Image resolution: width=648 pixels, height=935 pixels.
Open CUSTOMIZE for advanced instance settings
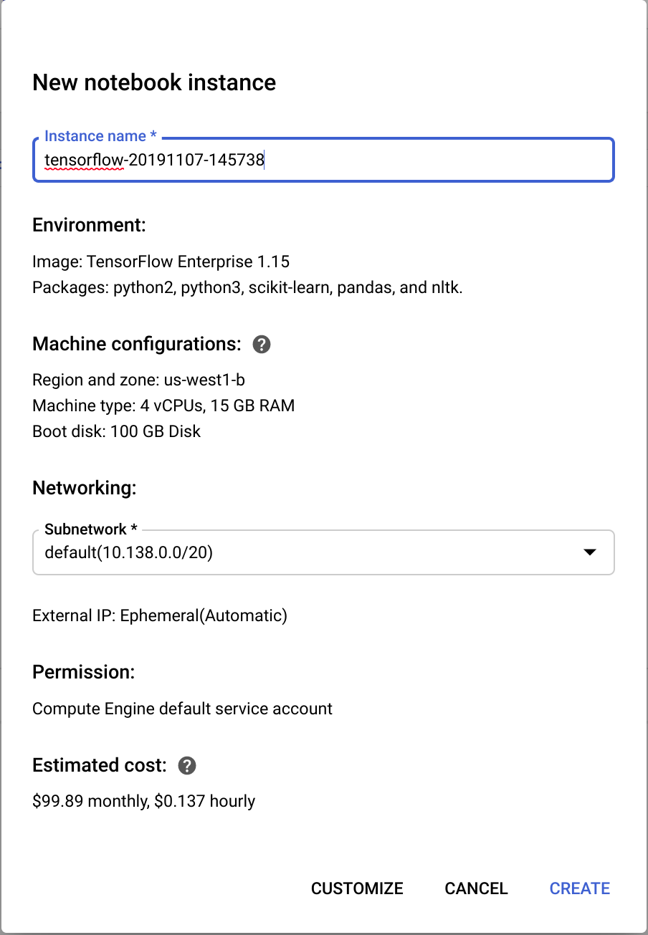[356, 888]
